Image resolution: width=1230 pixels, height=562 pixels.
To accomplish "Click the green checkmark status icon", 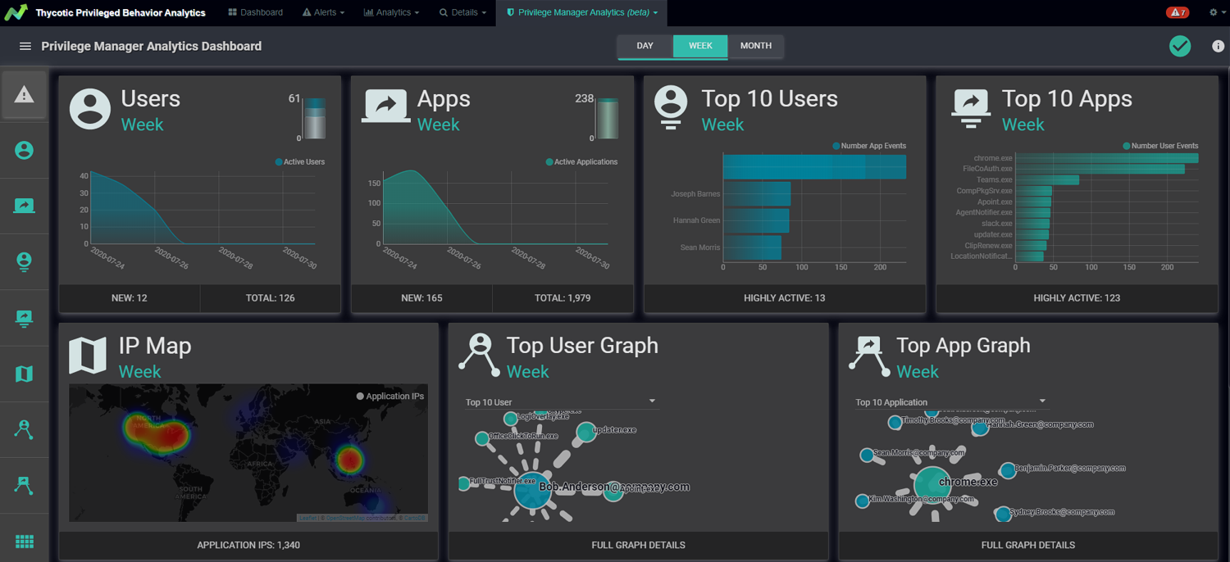I will coord(1180,46).
